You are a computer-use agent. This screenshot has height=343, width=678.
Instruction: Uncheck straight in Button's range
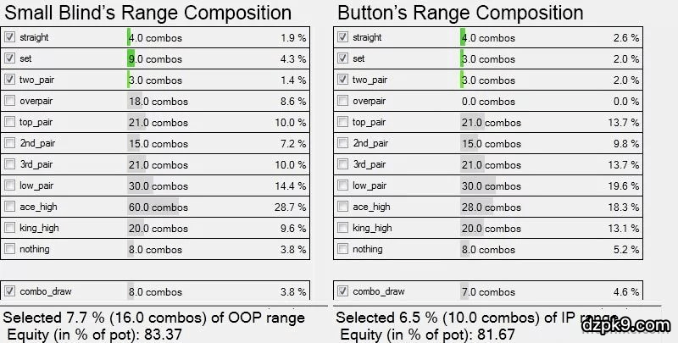click(x=342, y=37)
